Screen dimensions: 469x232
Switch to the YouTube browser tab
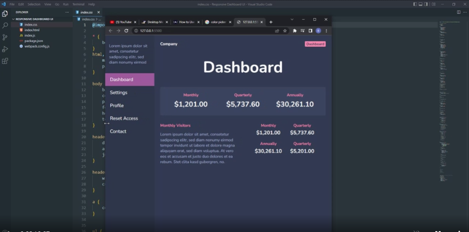[123, 22]
